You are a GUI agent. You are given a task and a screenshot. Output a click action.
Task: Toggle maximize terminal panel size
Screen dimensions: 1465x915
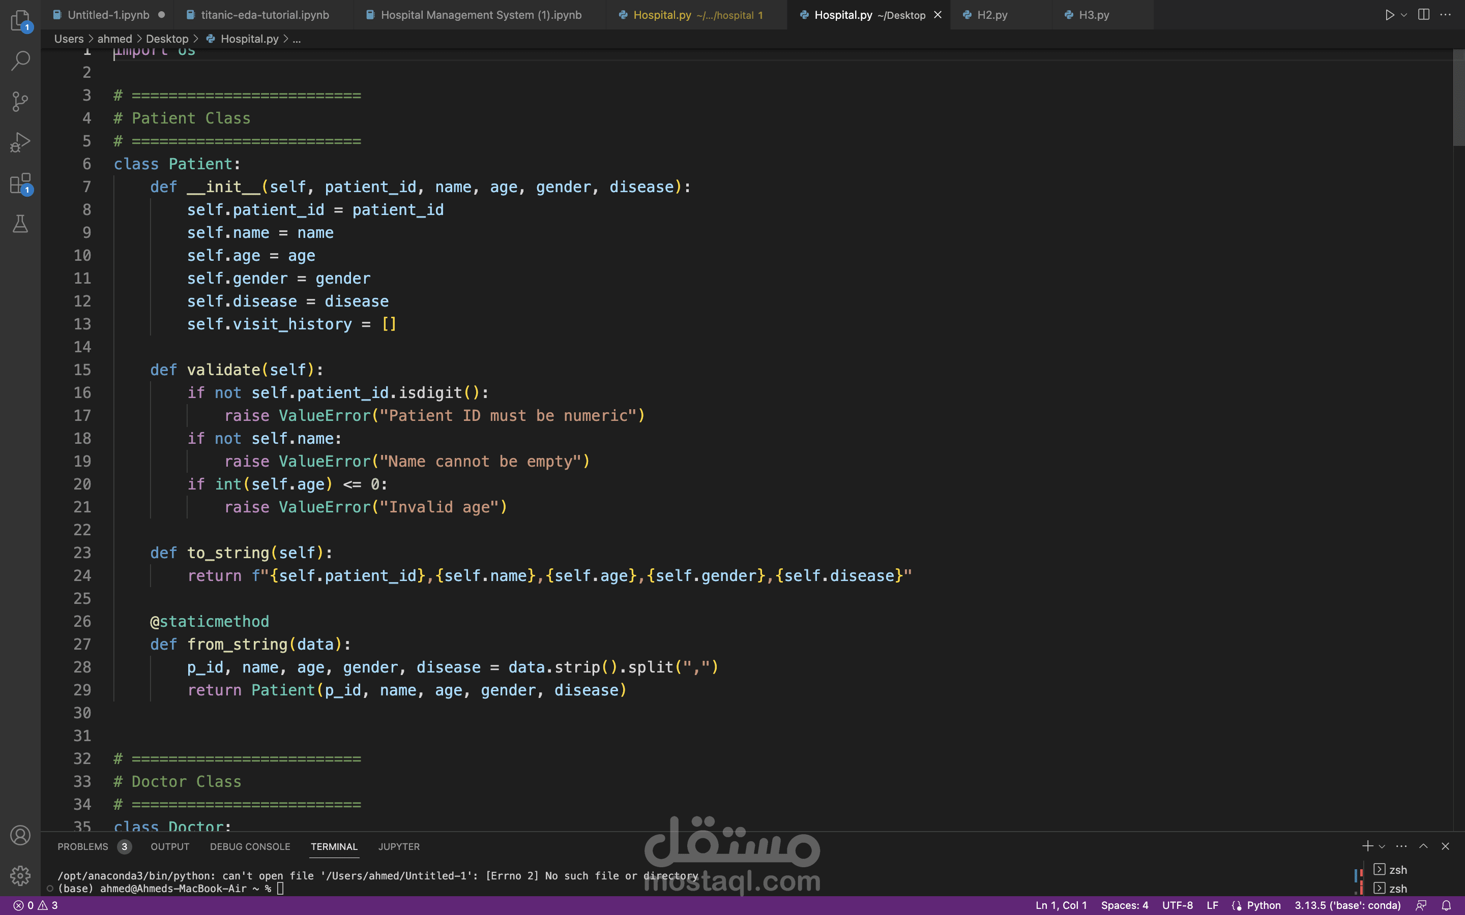point(1423,846)
